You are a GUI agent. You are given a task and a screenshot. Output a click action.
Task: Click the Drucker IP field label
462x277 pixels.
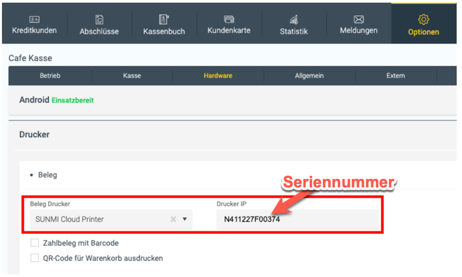(x=231, y=204)
